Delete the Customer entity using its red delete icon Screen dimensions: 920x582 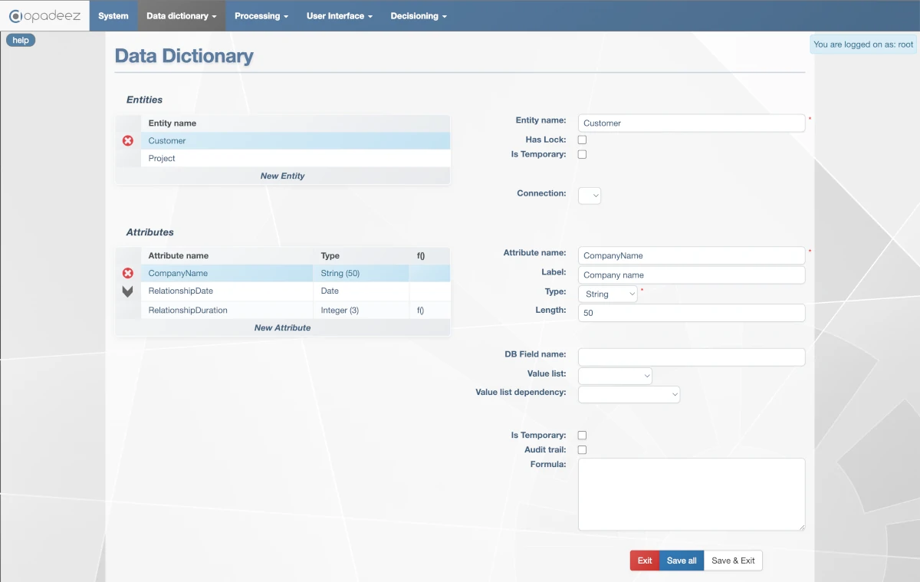point(127,140)
